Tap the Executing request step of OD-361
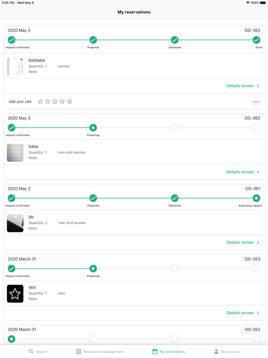This screenshot has width=268, height=358. pos(257,198)
